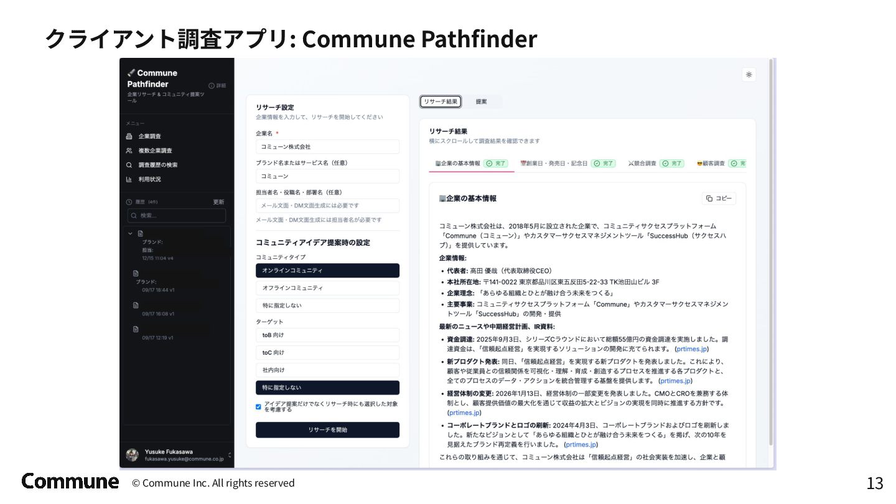Click the people icon next to 複数企業調査

point(129,151)
